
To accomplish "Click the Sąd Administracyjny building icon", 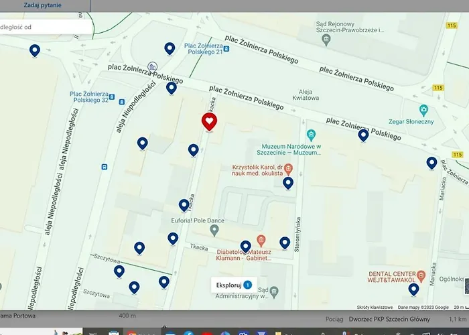I will pos(273,291).
